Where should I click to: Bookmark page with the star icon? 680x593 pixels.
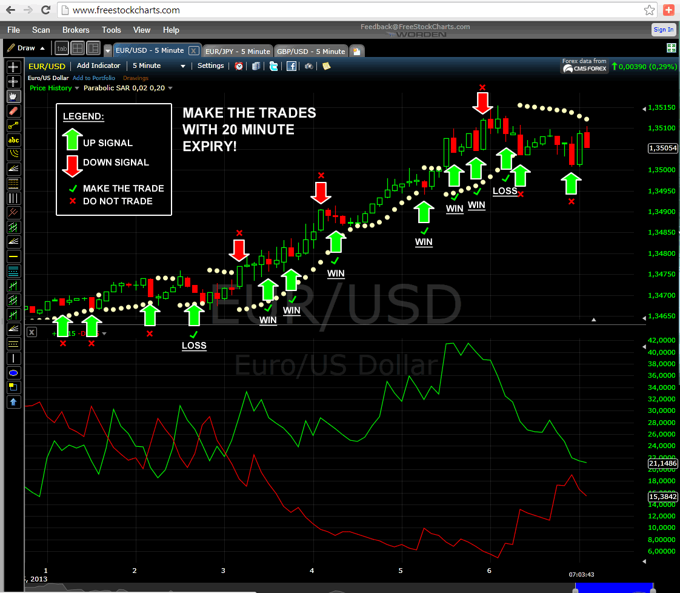pos(649,10)
